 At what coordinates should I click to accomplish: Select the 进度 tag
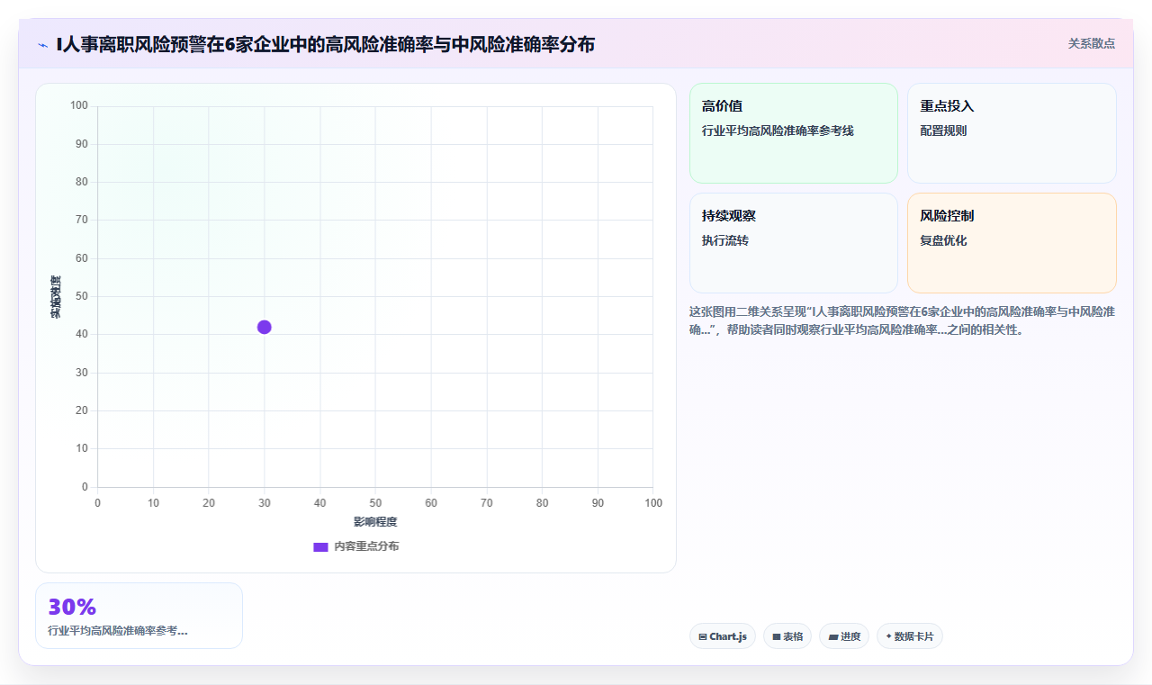[x=844, y=636]
